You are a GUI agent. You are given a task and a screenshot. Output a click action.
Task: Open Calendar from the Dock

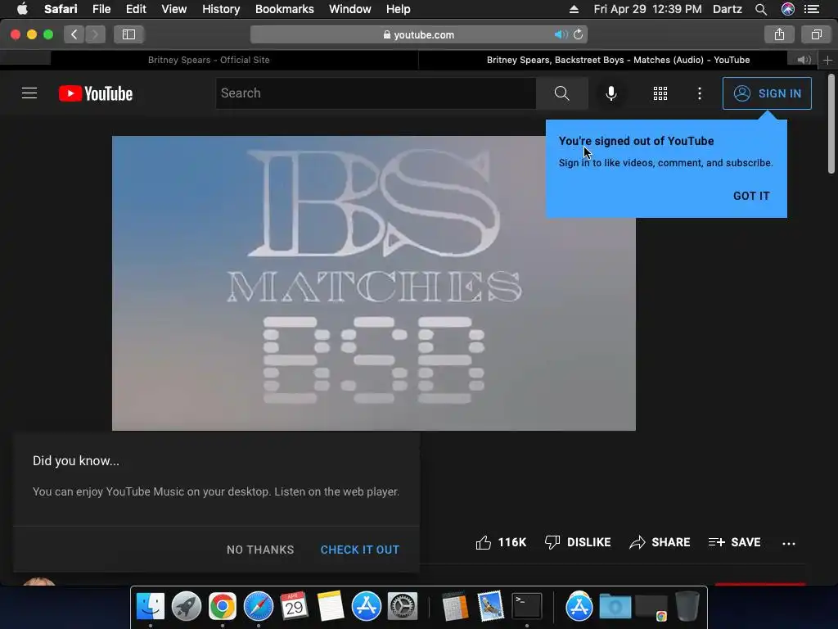295,606
